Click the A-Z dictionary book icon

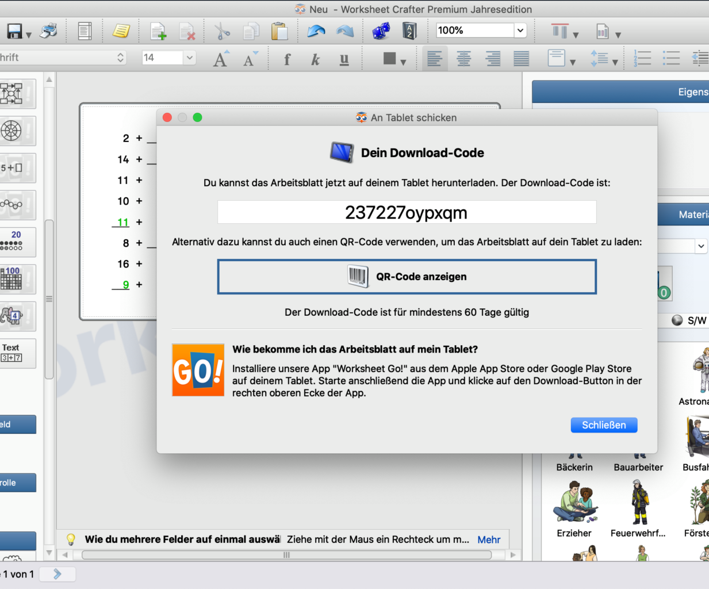pyautogui.click(x=409, y=31)
